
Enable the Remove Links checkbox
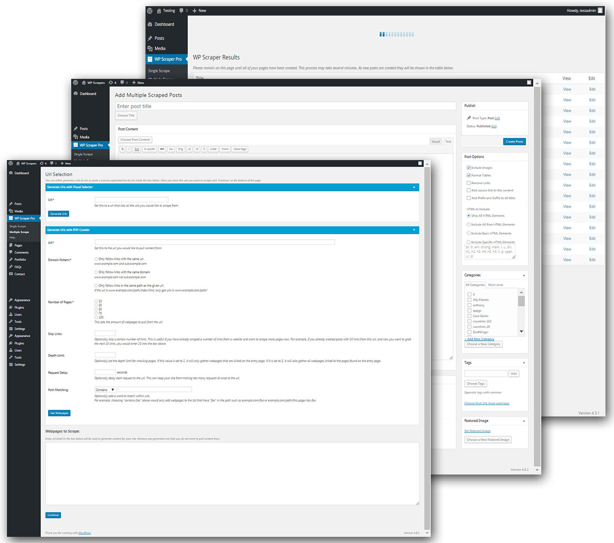pos(469,183)
